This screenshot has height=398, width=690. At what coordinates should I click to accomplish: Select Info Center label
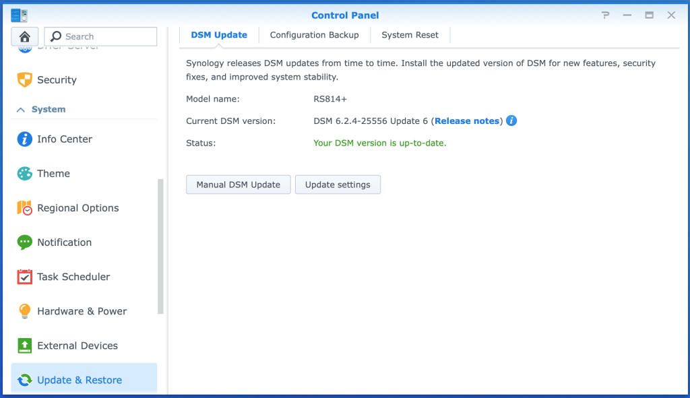tap(65, 139)
